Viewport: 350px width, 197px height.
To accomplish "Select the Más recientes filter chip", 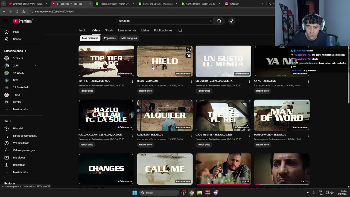I will pyautogui.click(x=90, y=38).
